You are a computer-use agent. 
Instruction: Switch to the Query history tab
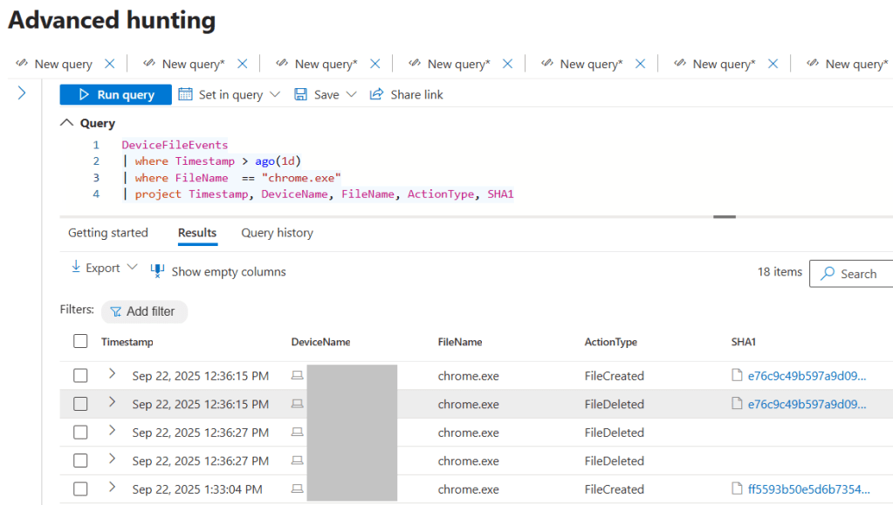[x=277, y=233]
